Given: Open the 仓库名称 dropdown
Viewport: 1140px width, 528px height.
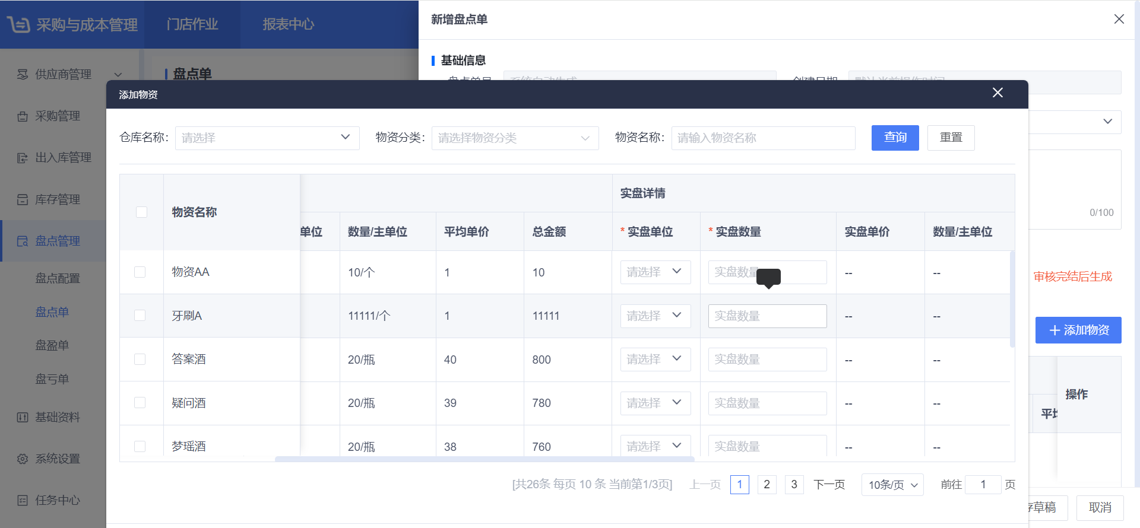Looking at the screenshot, I should (267, 138).
